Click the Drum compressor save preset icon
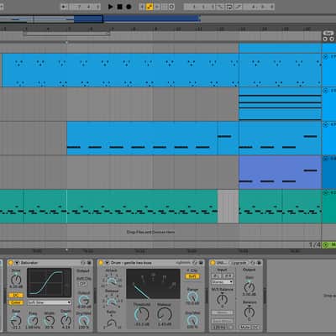 pyautogui.click(x=202, y=263)
